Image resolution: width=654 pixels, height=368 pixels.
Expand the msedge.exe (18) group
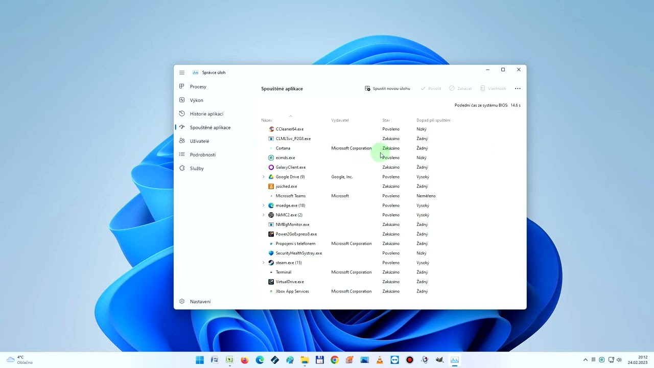pyautogui.click(x=264, y=205)
